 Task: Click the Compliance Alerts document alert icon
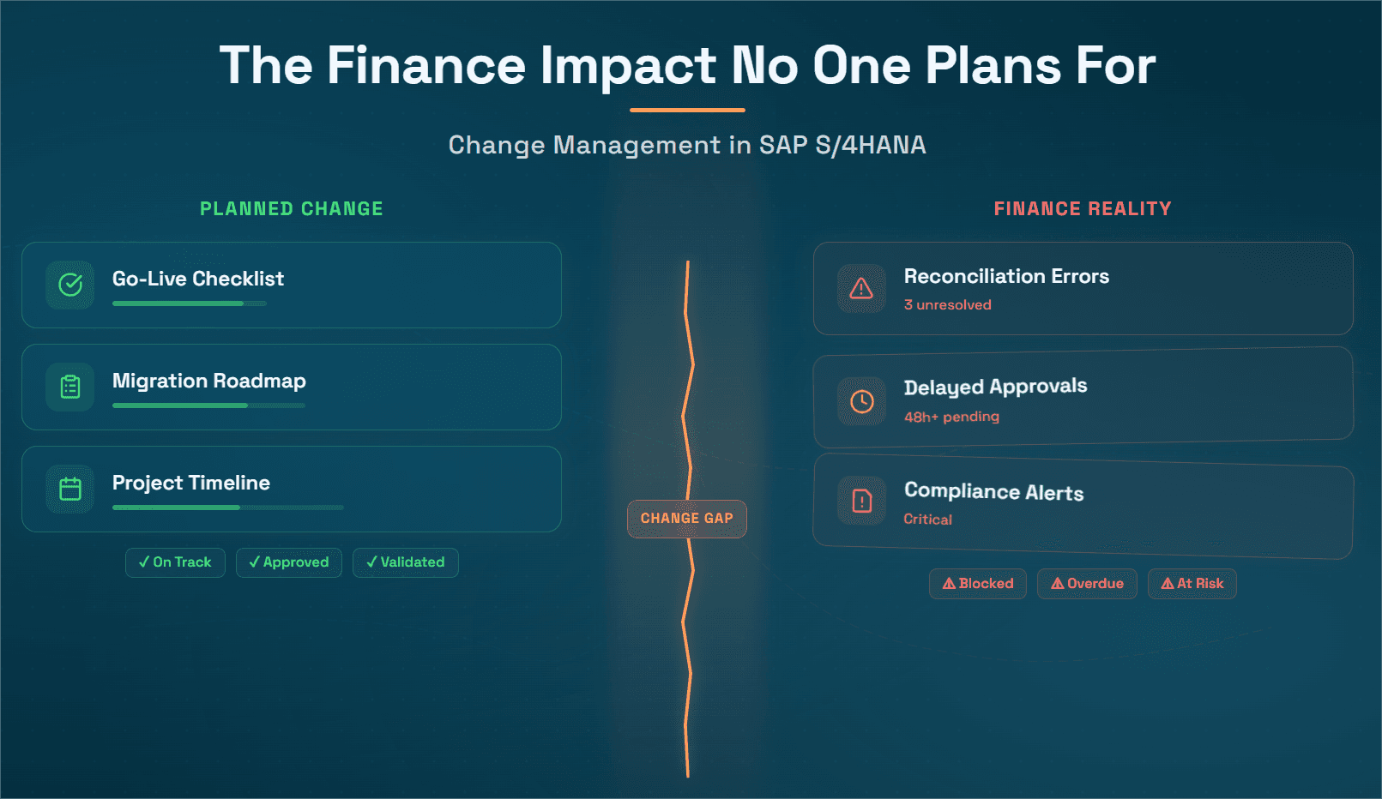point(862,501)
